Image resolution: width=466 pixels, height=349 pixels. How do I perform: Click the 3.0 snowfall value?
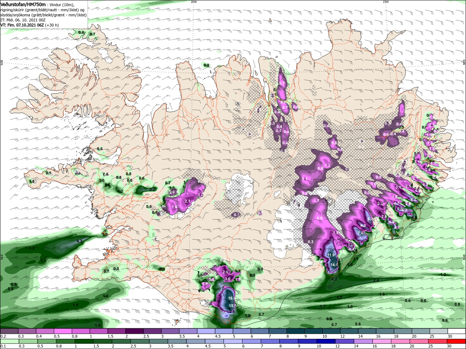228,279
